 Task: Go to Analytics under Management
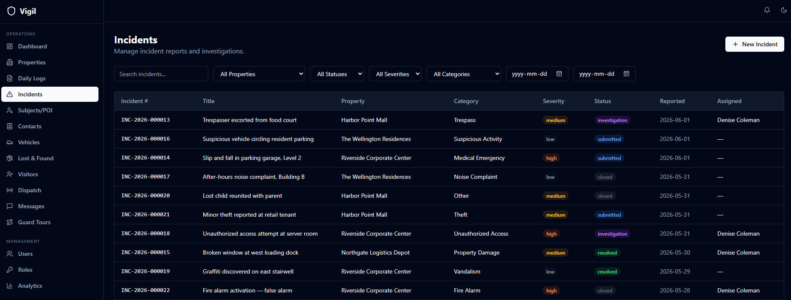[50, 286]
